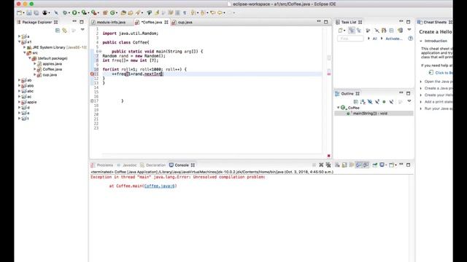Viewport: 467px width, 262px height.
Task: Select Coffee.java in Package Explorer
Action: coord(52,69)
